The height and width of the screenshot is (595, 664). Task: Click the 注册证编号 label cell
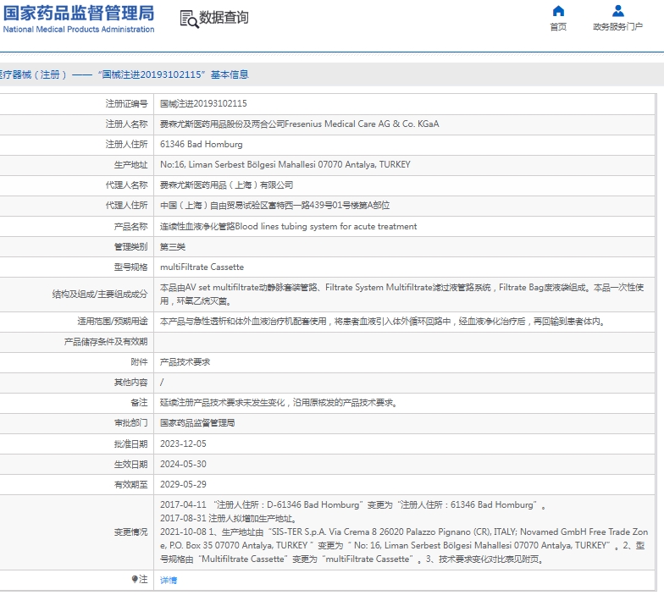[x=127, y=103]
